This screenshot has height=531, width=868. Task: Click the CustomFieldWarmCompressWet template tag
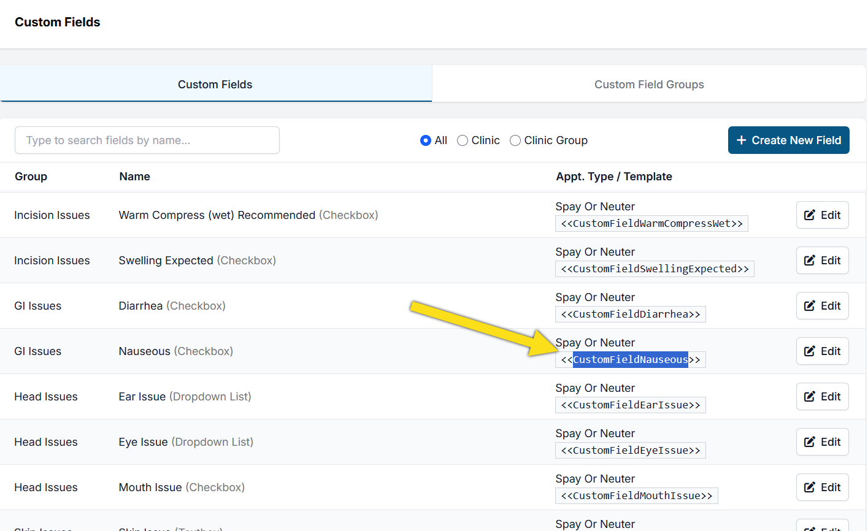point(651,224)
